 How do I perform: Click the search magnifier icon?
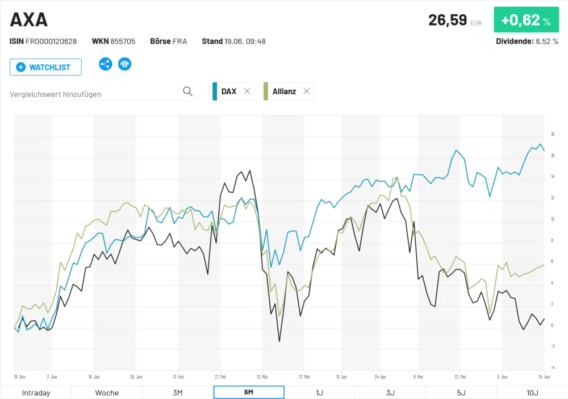coord(187,92)
